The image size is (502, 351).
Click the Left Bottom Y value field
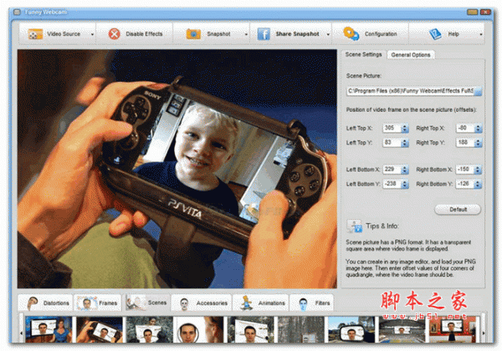392,184
